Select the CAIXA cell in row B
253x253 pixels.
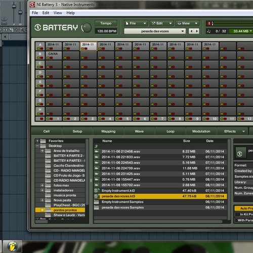(54, 56)
